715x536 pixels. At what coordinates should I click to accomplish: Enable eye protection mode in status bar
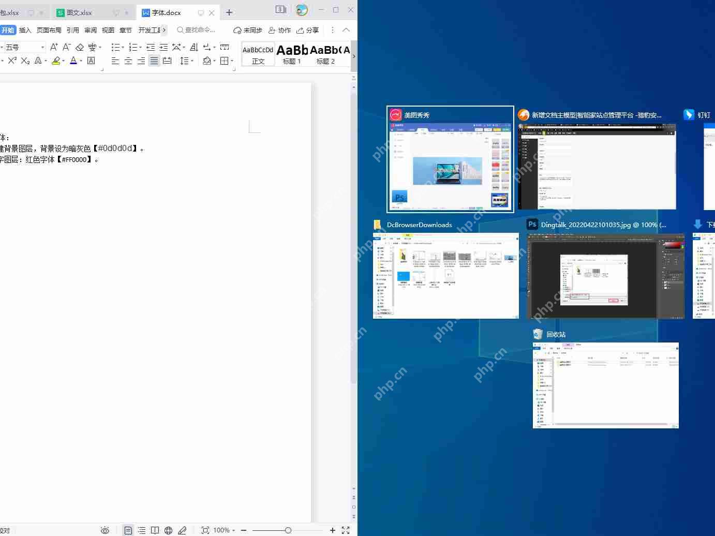[105, 530]
